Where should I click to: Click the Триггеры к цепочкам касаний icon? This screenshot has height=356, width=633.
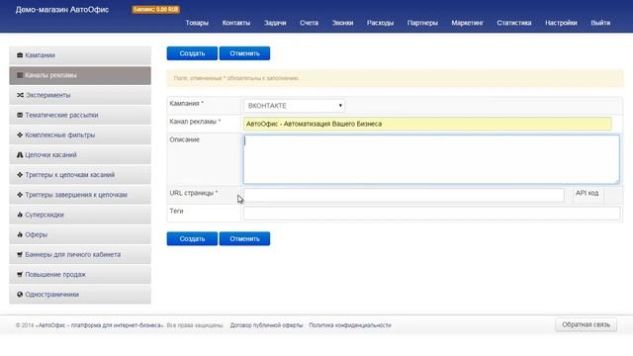point(20,175)
